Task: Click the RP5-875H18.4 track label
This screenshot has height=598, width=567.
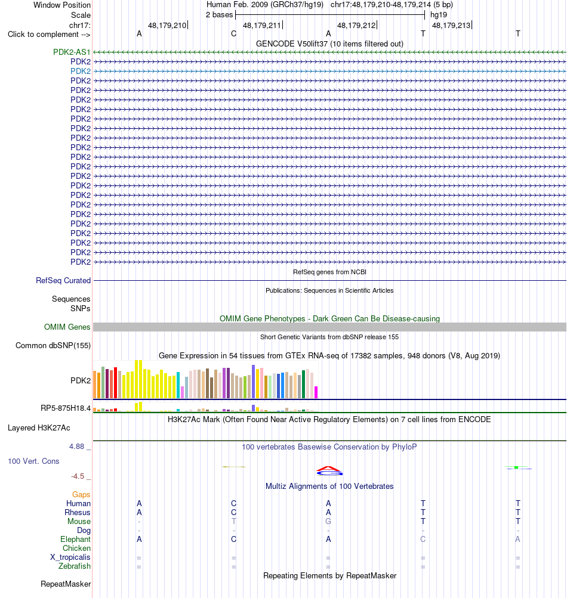Action: 66,408
